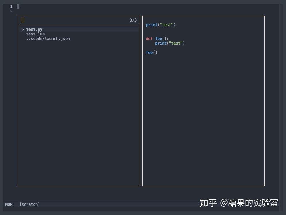Click the NOR mode indicator in statusline
Screen dimensions: 286x215
pos(9,204)
